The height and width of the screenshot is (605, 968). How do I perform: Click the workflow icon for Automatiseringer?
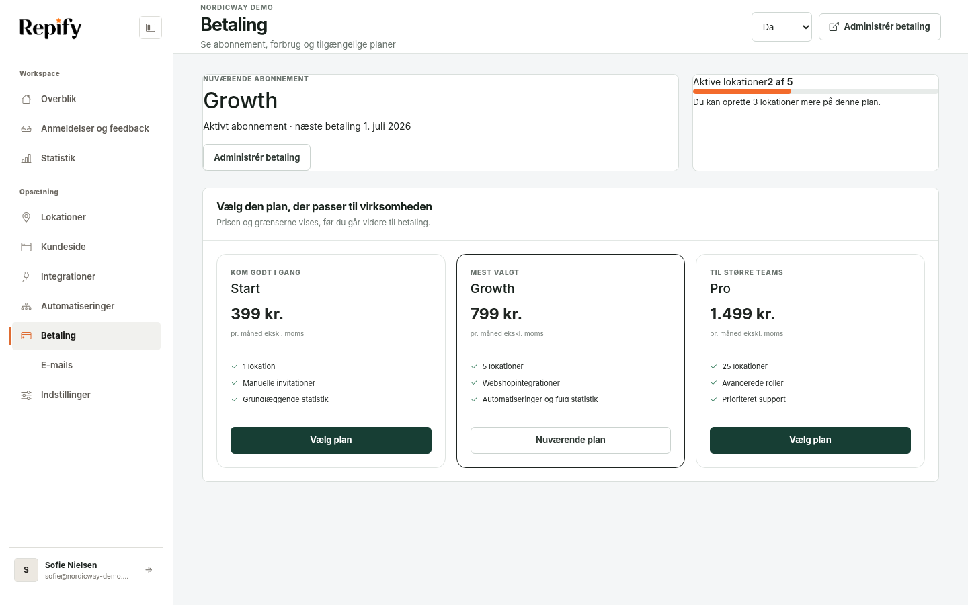26,306
